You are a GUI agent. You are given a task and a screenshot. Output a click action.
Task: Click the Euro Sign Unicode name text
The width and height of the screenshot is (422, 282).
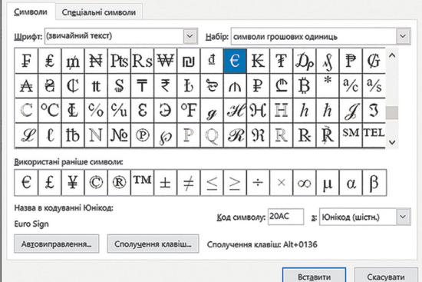[31, 224]
